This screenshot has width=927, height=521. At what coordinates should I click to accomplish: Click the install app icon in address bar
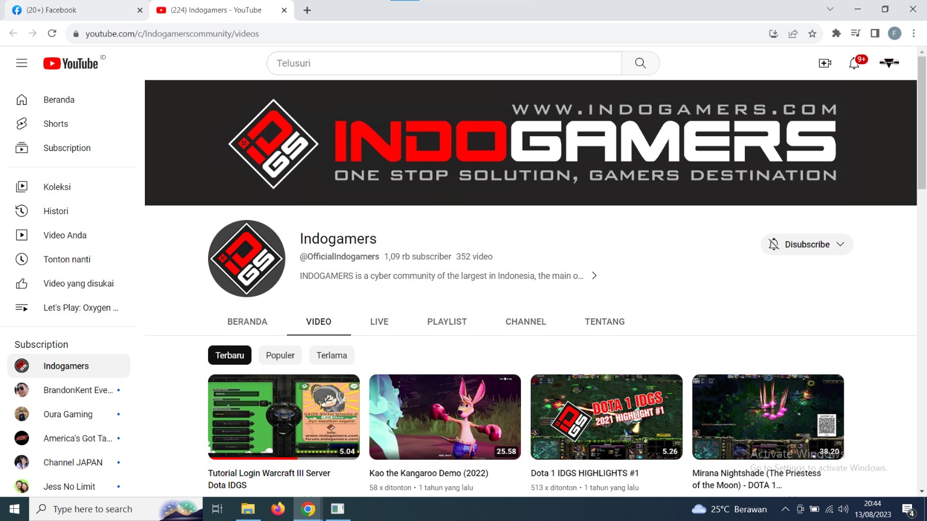pos(773,34)
